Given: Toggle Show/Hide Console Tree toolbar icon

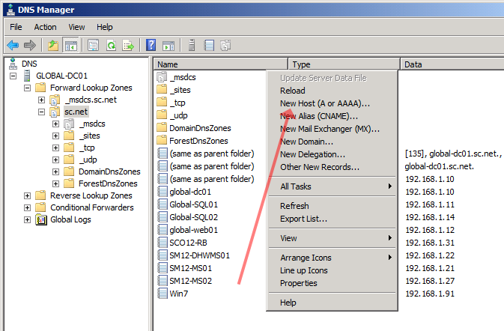Looking at the screenshot, I should pyautogui.click(x=70, y=46).
